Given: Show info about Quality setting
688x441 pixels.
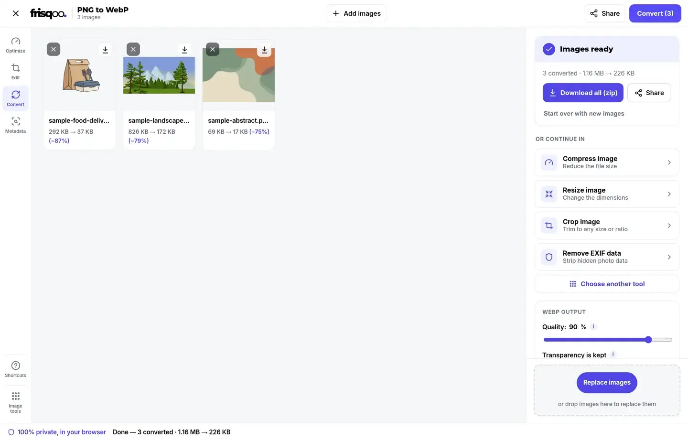Looking at the screenshot, I should 593,327.
